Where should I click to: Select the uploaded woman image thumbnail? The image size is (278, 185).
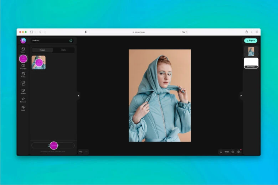click(x=38, y=62)
